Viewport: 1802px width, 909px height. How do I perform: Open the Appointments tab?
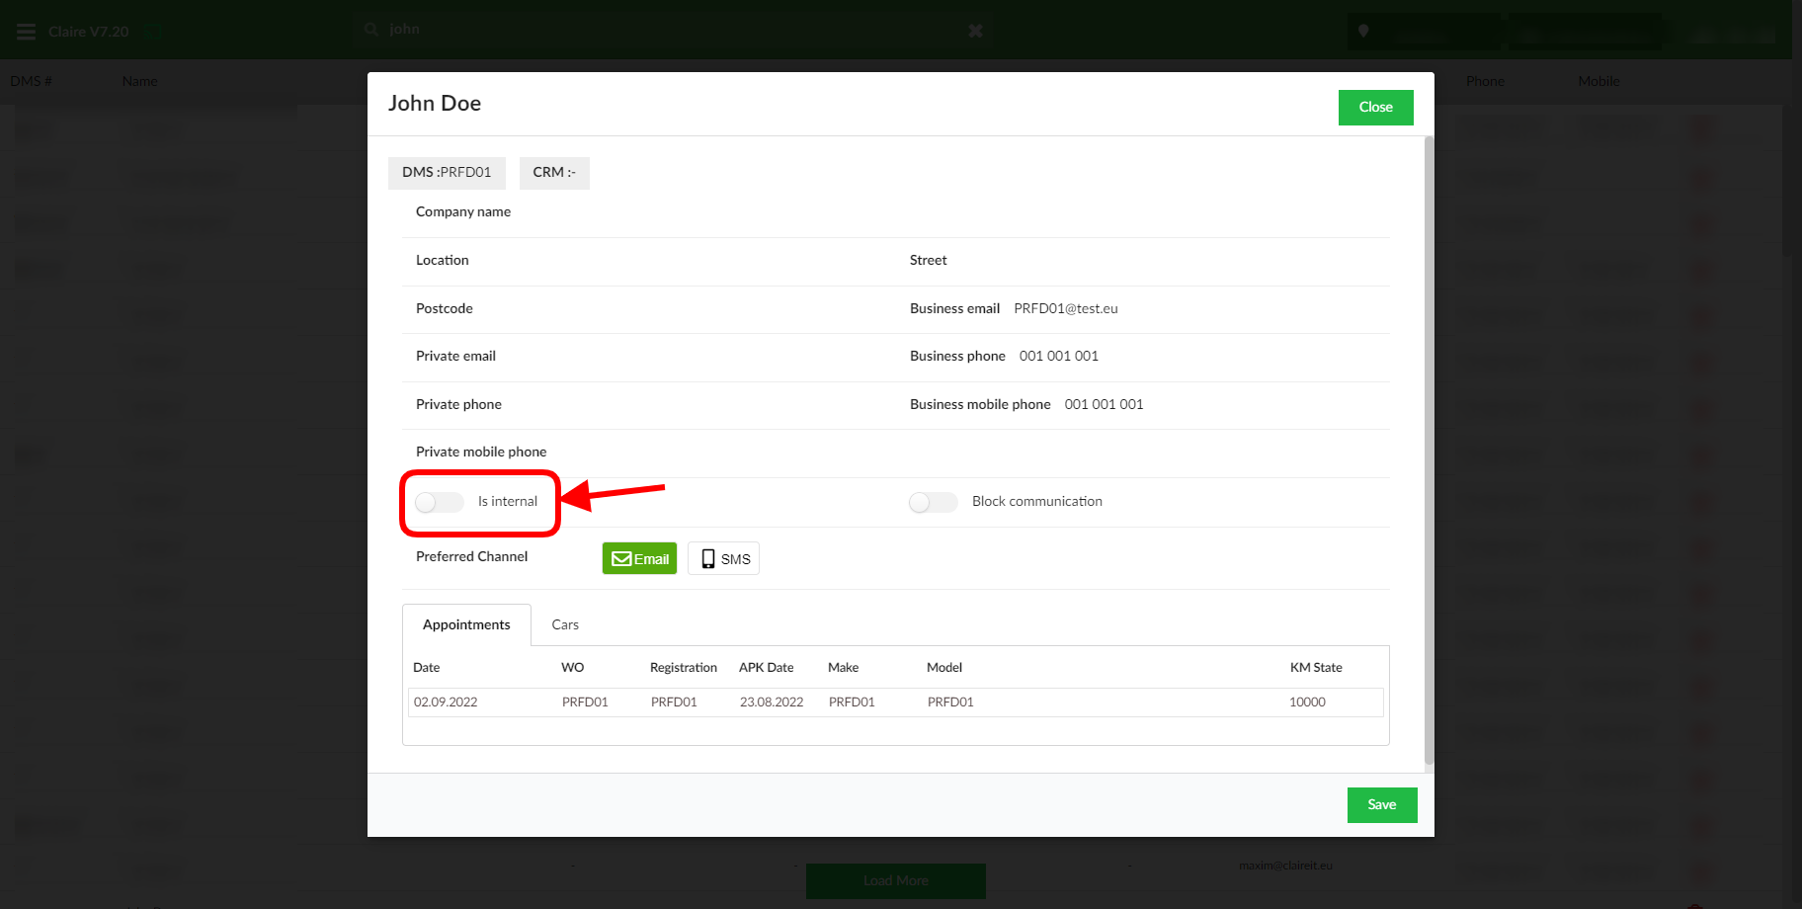pyautogui.click(x=466, y=624)
